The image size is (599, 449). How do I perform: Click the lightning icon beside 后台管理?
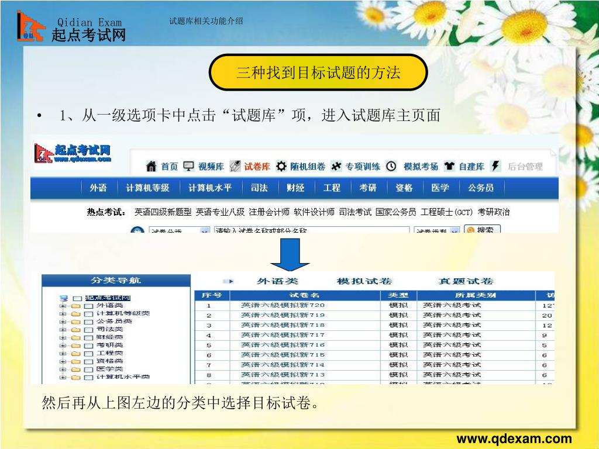(x=495, y=166)
